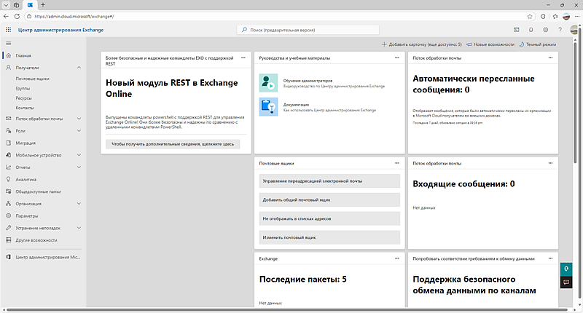The width and height of the screenshot is (583, 313).
Task: Open the feedback chat icon
Action: pos(566,282)
